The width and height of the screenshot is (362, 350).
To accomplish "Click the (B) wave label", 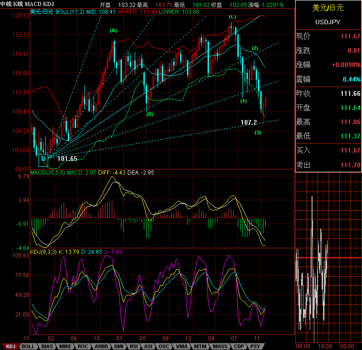I will click(x=149, y=114).
